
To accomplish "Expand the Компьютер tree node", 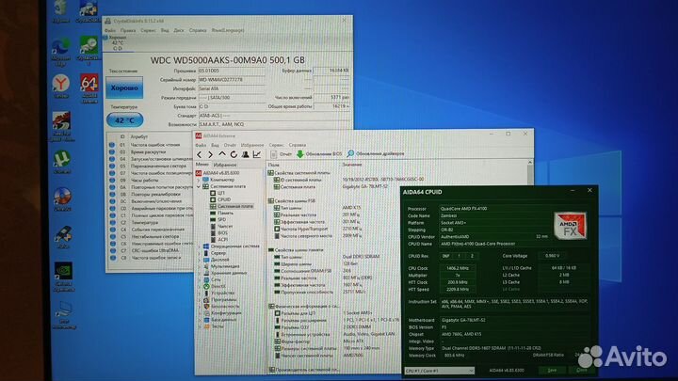I will coord(199,180).
